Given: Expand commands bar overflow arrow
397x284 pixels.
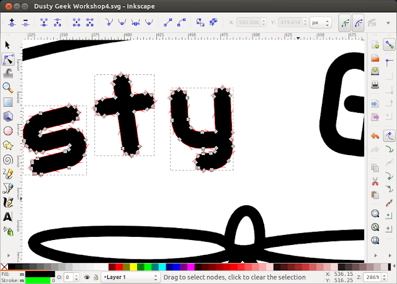Looking at the screenshot, I should (376, 255).
